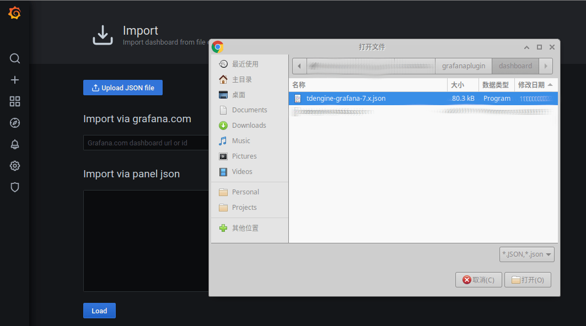Select the grafanaplugin path segment
Image resolution: width=586 pixels, height=326 pixels.
tap(463, 66)
